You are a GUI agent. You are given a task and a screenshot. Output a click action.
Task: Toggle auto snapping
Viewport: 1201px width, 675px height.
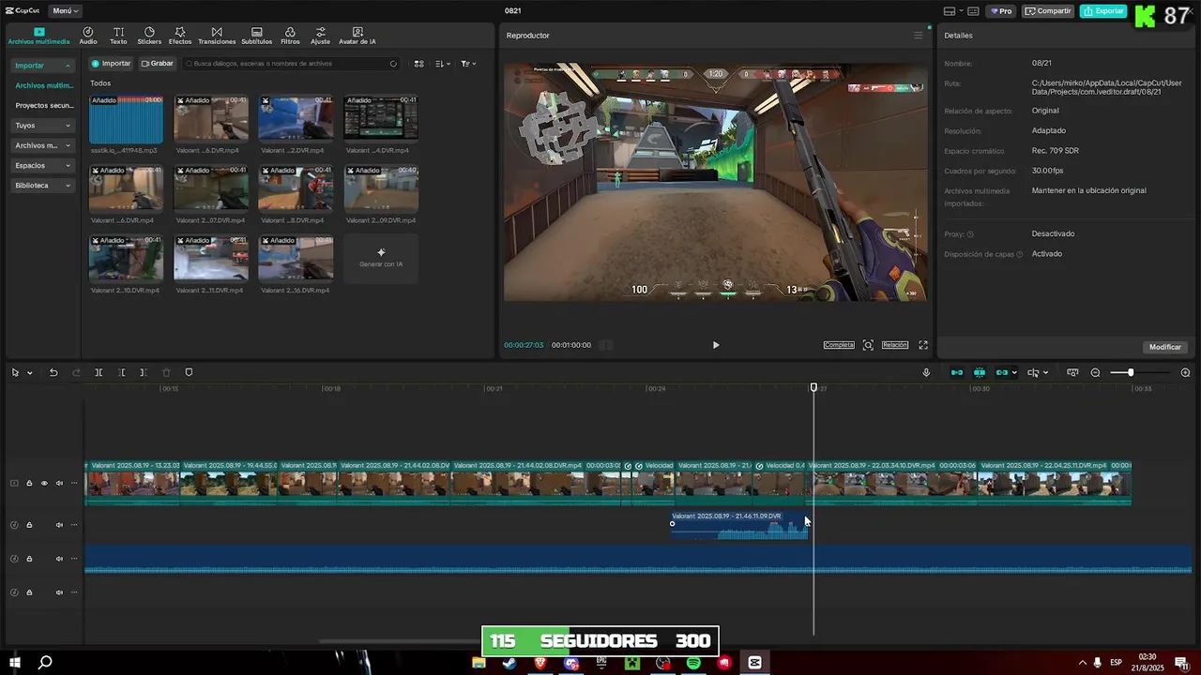[x=980, y=373]
